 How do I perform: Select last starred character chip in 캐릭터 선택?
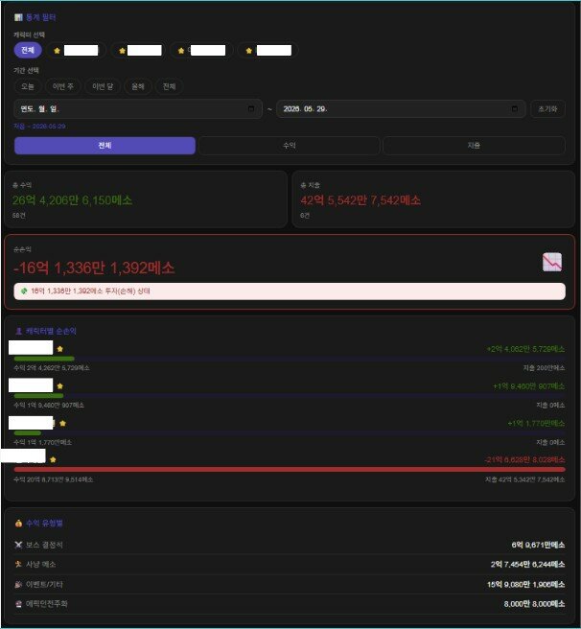[267, 51]
